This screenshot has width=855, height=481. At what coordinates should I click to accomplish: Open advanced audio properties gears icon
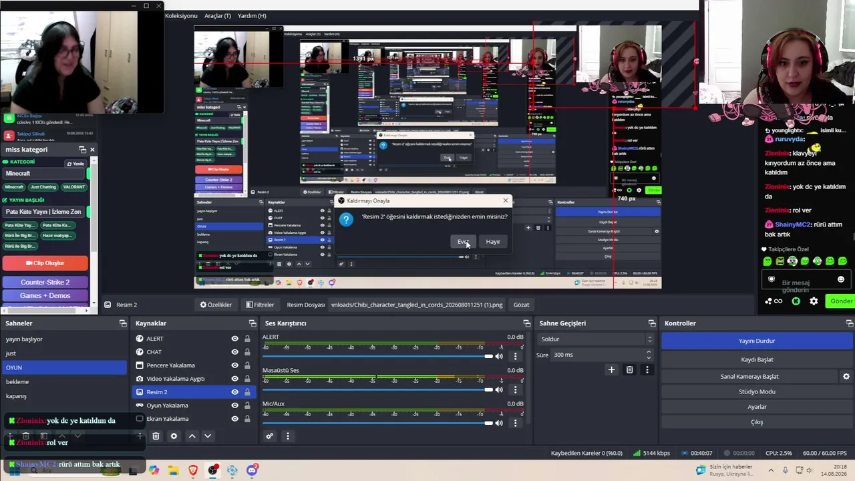[270, 436]
